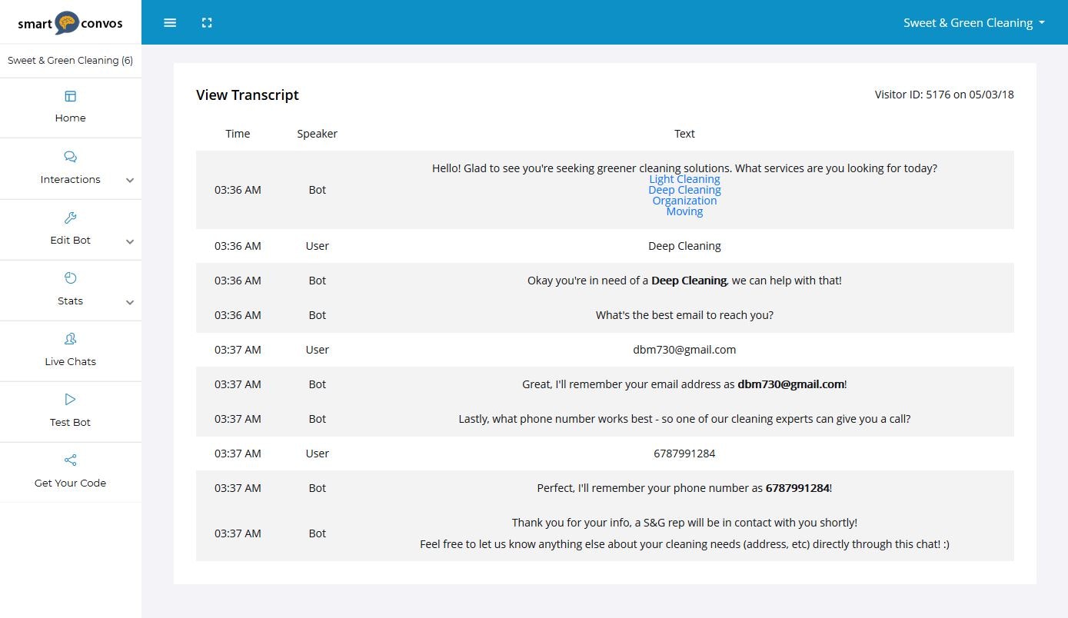The height and width of the screenshot is (618, 1068).
Task: Click the Home layout icon
Action: 70,96
